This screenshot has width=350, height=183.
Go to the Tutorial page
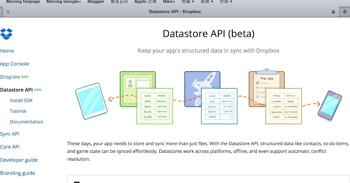18,111
